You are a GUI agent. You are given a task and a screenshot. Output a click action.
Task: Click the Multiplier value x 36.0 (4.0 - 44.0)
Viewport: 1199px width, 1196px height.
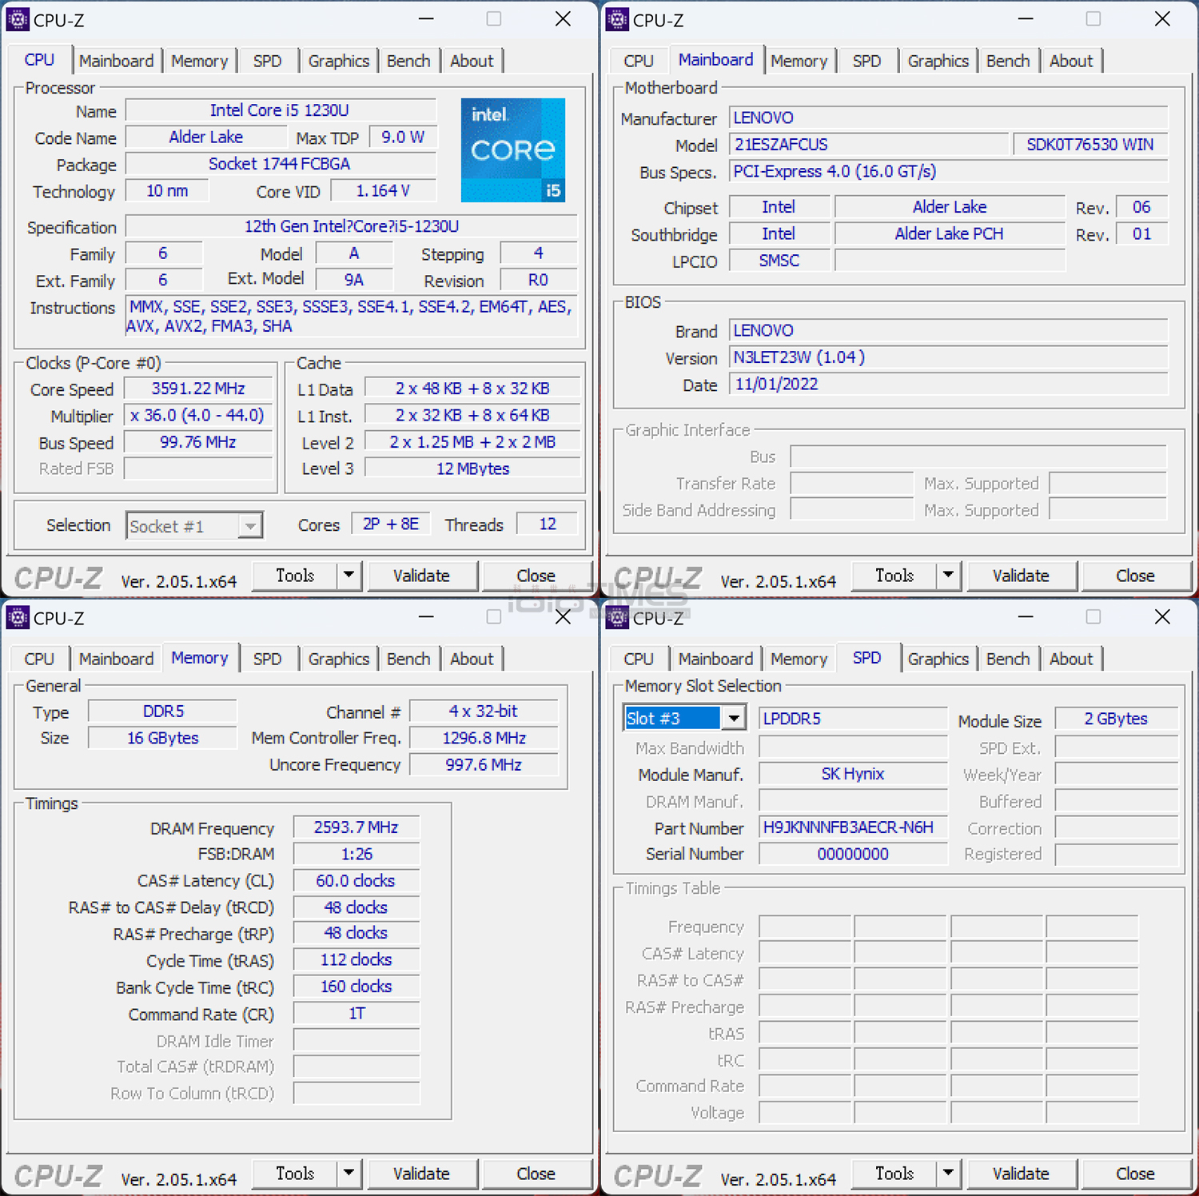[x=198, y=416]
